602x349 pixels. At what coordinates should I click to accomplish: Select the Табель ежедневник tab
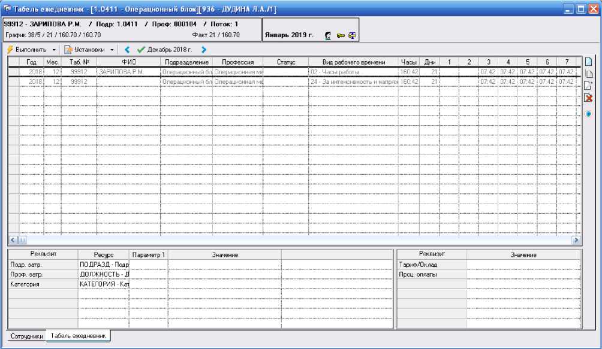click(79, 336)
